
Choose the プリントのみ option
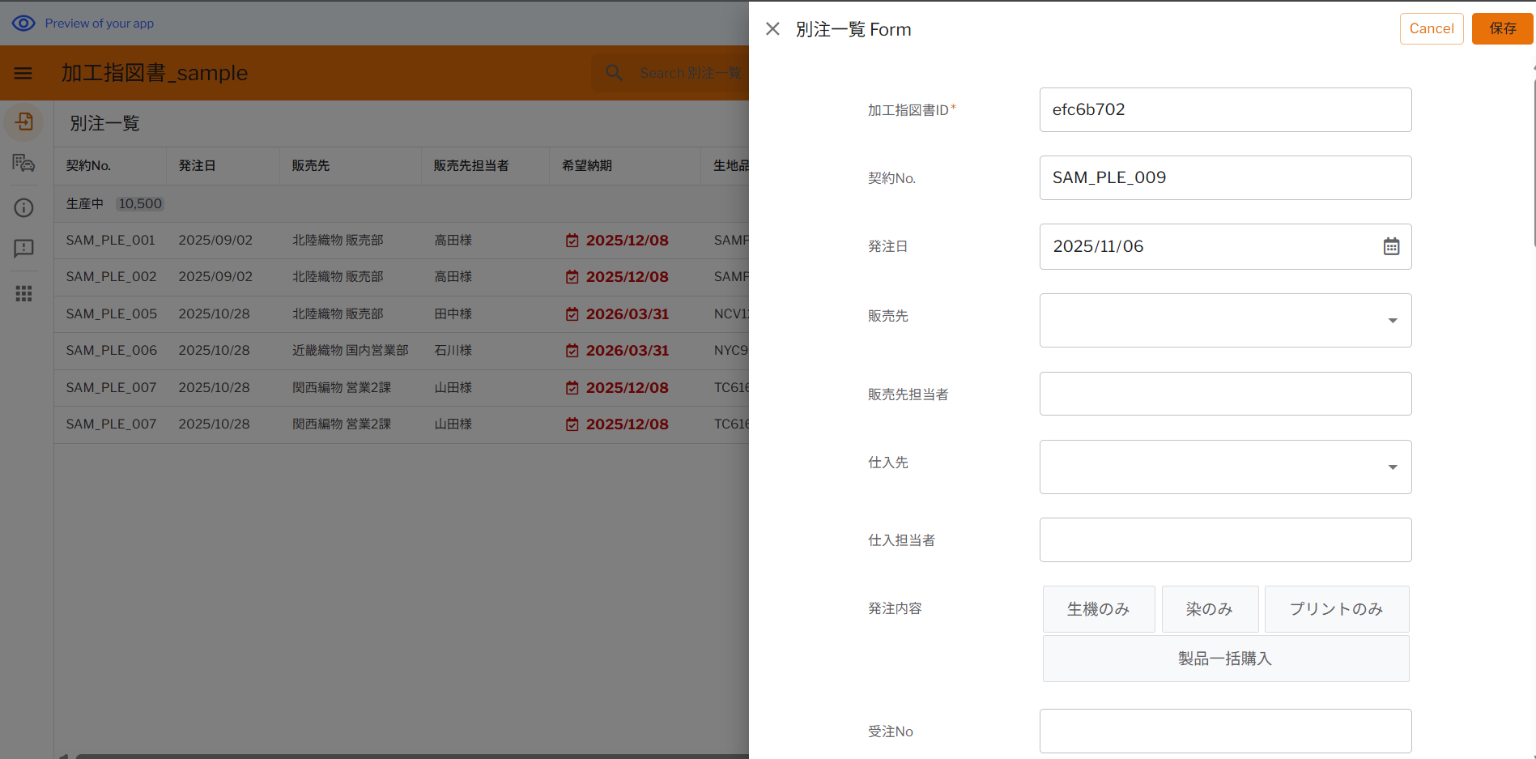[1336, 609]
